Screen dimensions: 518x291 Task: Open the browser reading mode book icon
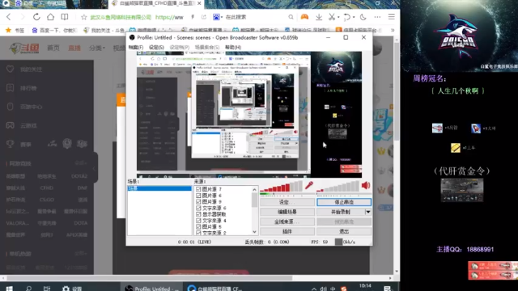pyautogui.click(x=65, y=17)
